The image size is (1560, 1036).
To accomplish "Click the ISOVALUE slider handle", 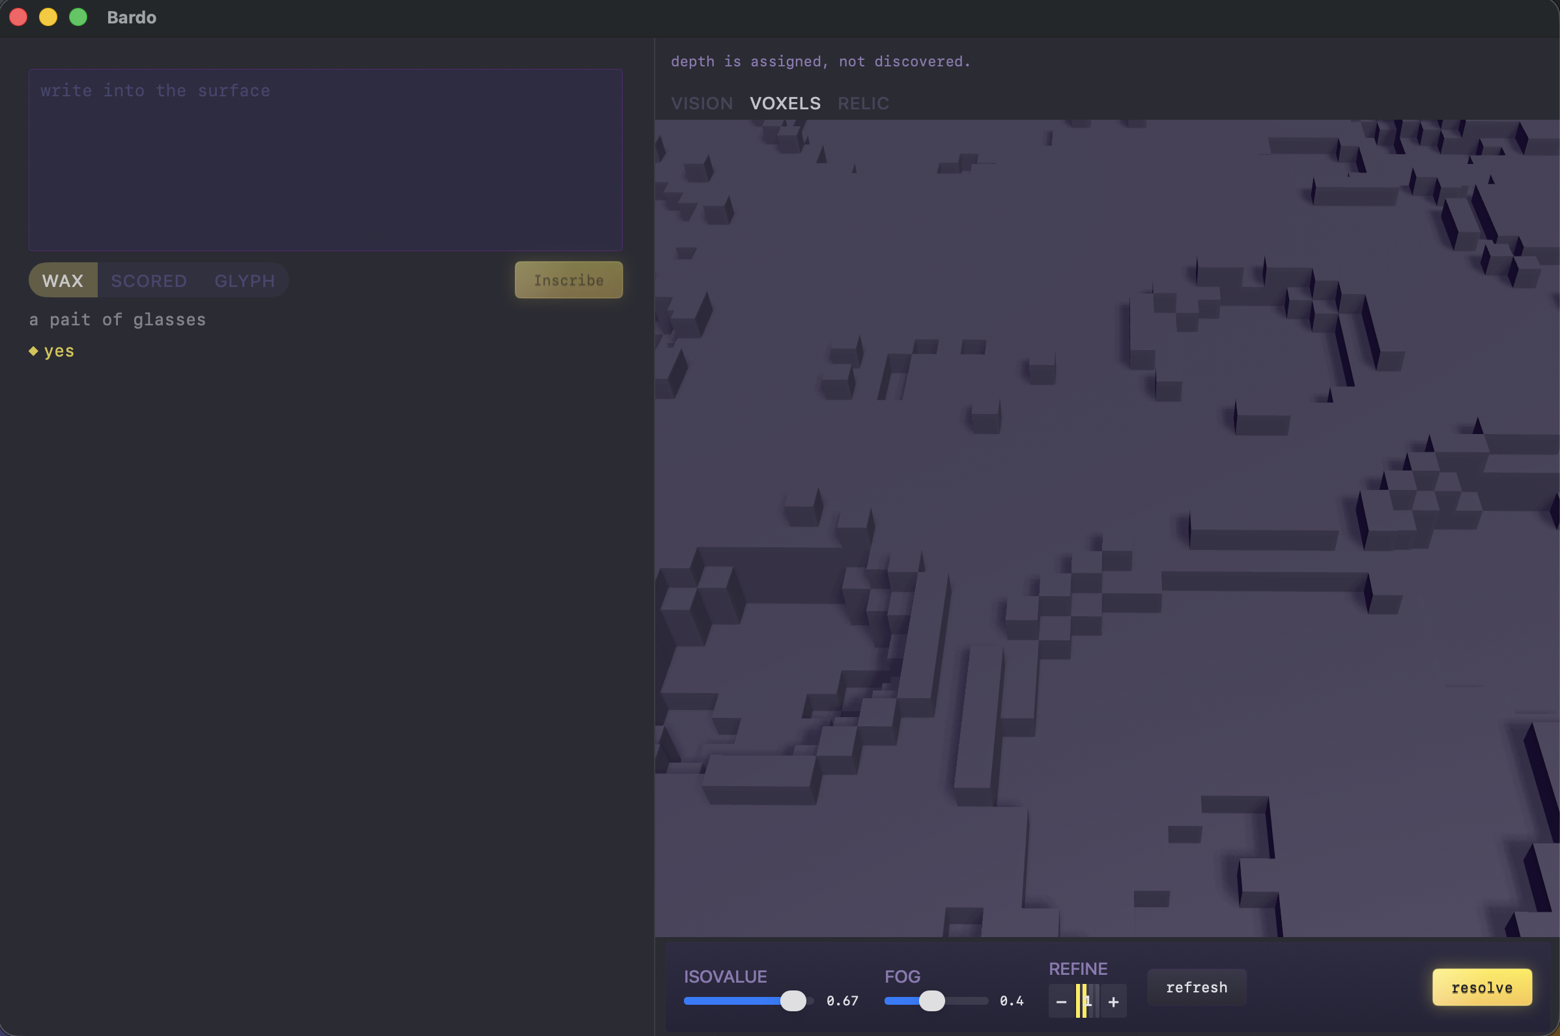I will click(x=793, y=1000).
